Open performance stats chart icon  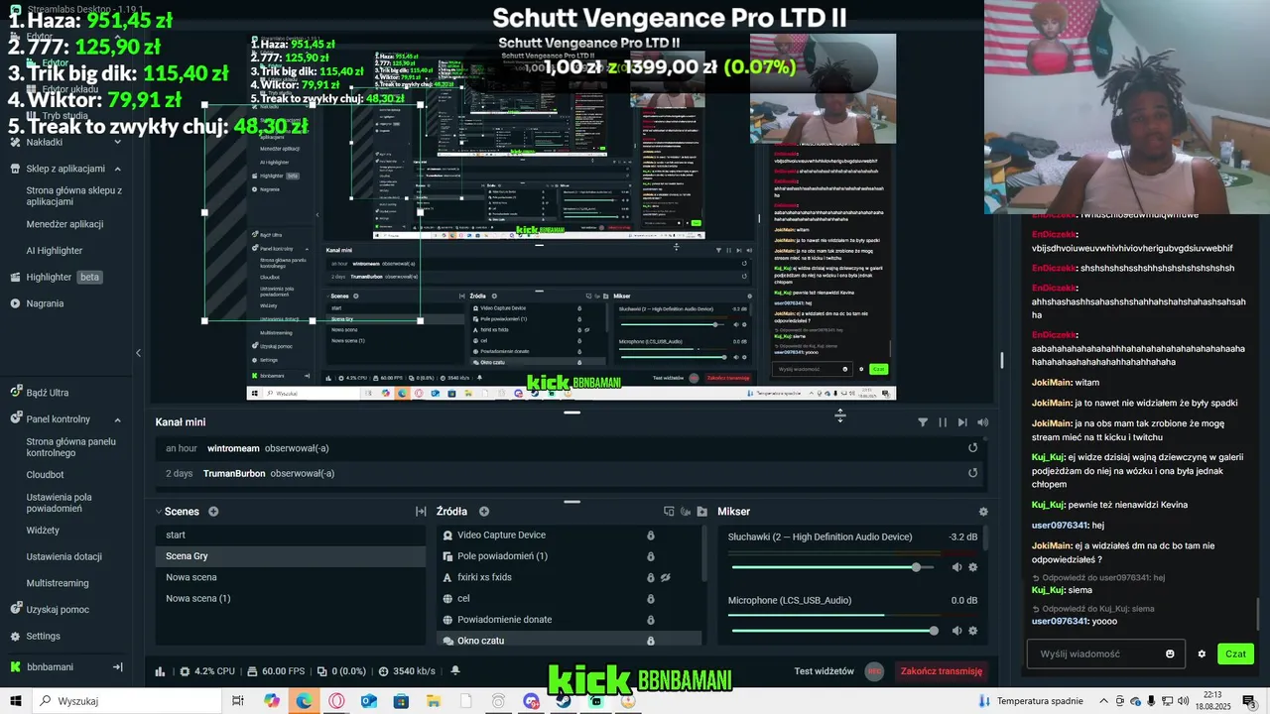pos(161,671)
